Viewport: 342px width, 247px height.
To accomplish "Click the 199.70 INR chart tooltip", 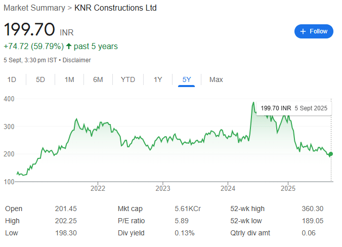I will pos(294,108).
